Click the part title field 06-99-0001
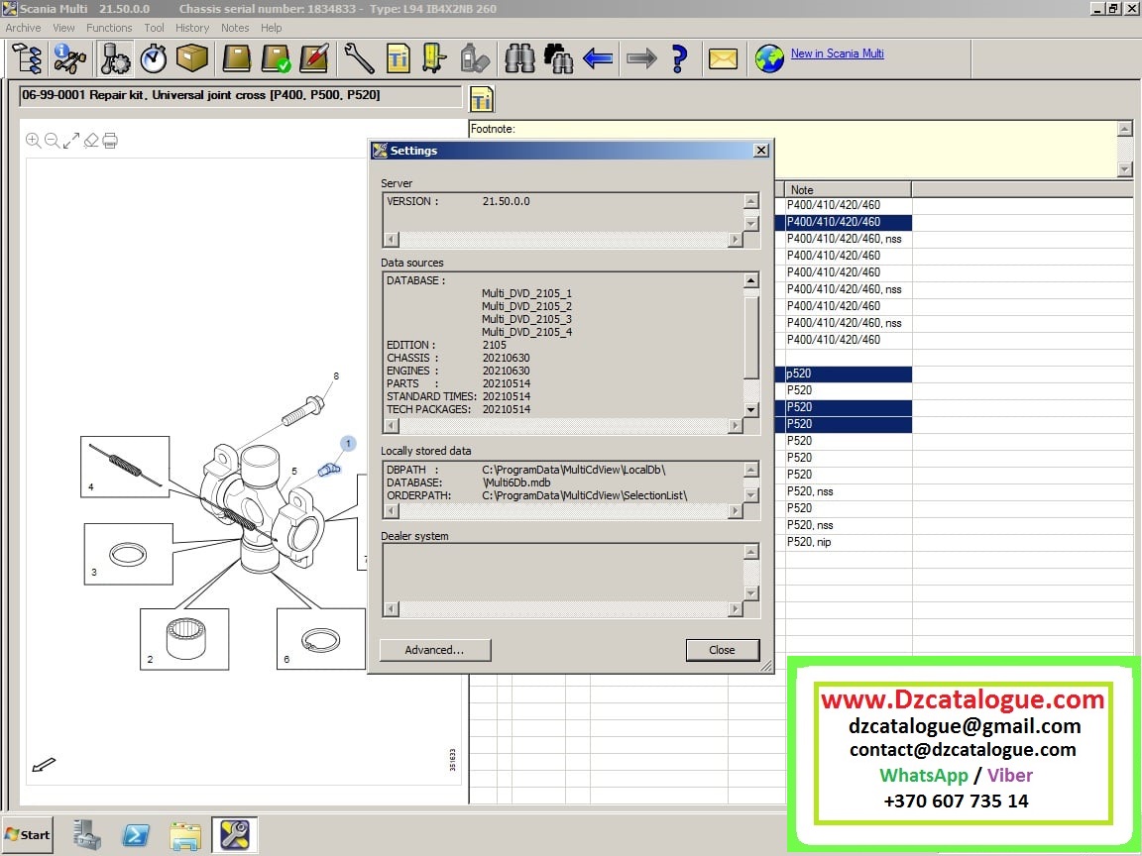The height and width of the screenshot is (856, 1142). (240, 95)
